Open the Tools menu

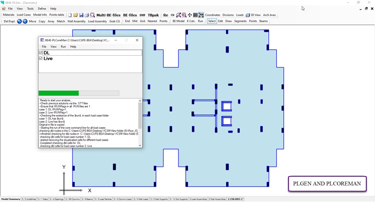(30, 9)
